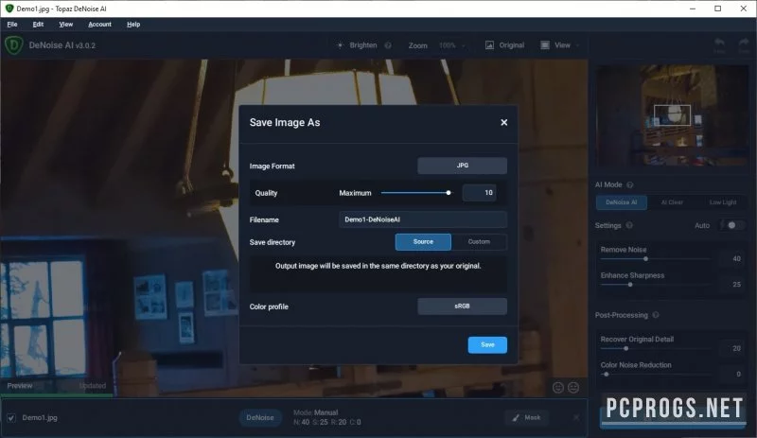757x438 pixels.
Task: Click the Enhance Sharpness value 25
Action: point(736,285)
